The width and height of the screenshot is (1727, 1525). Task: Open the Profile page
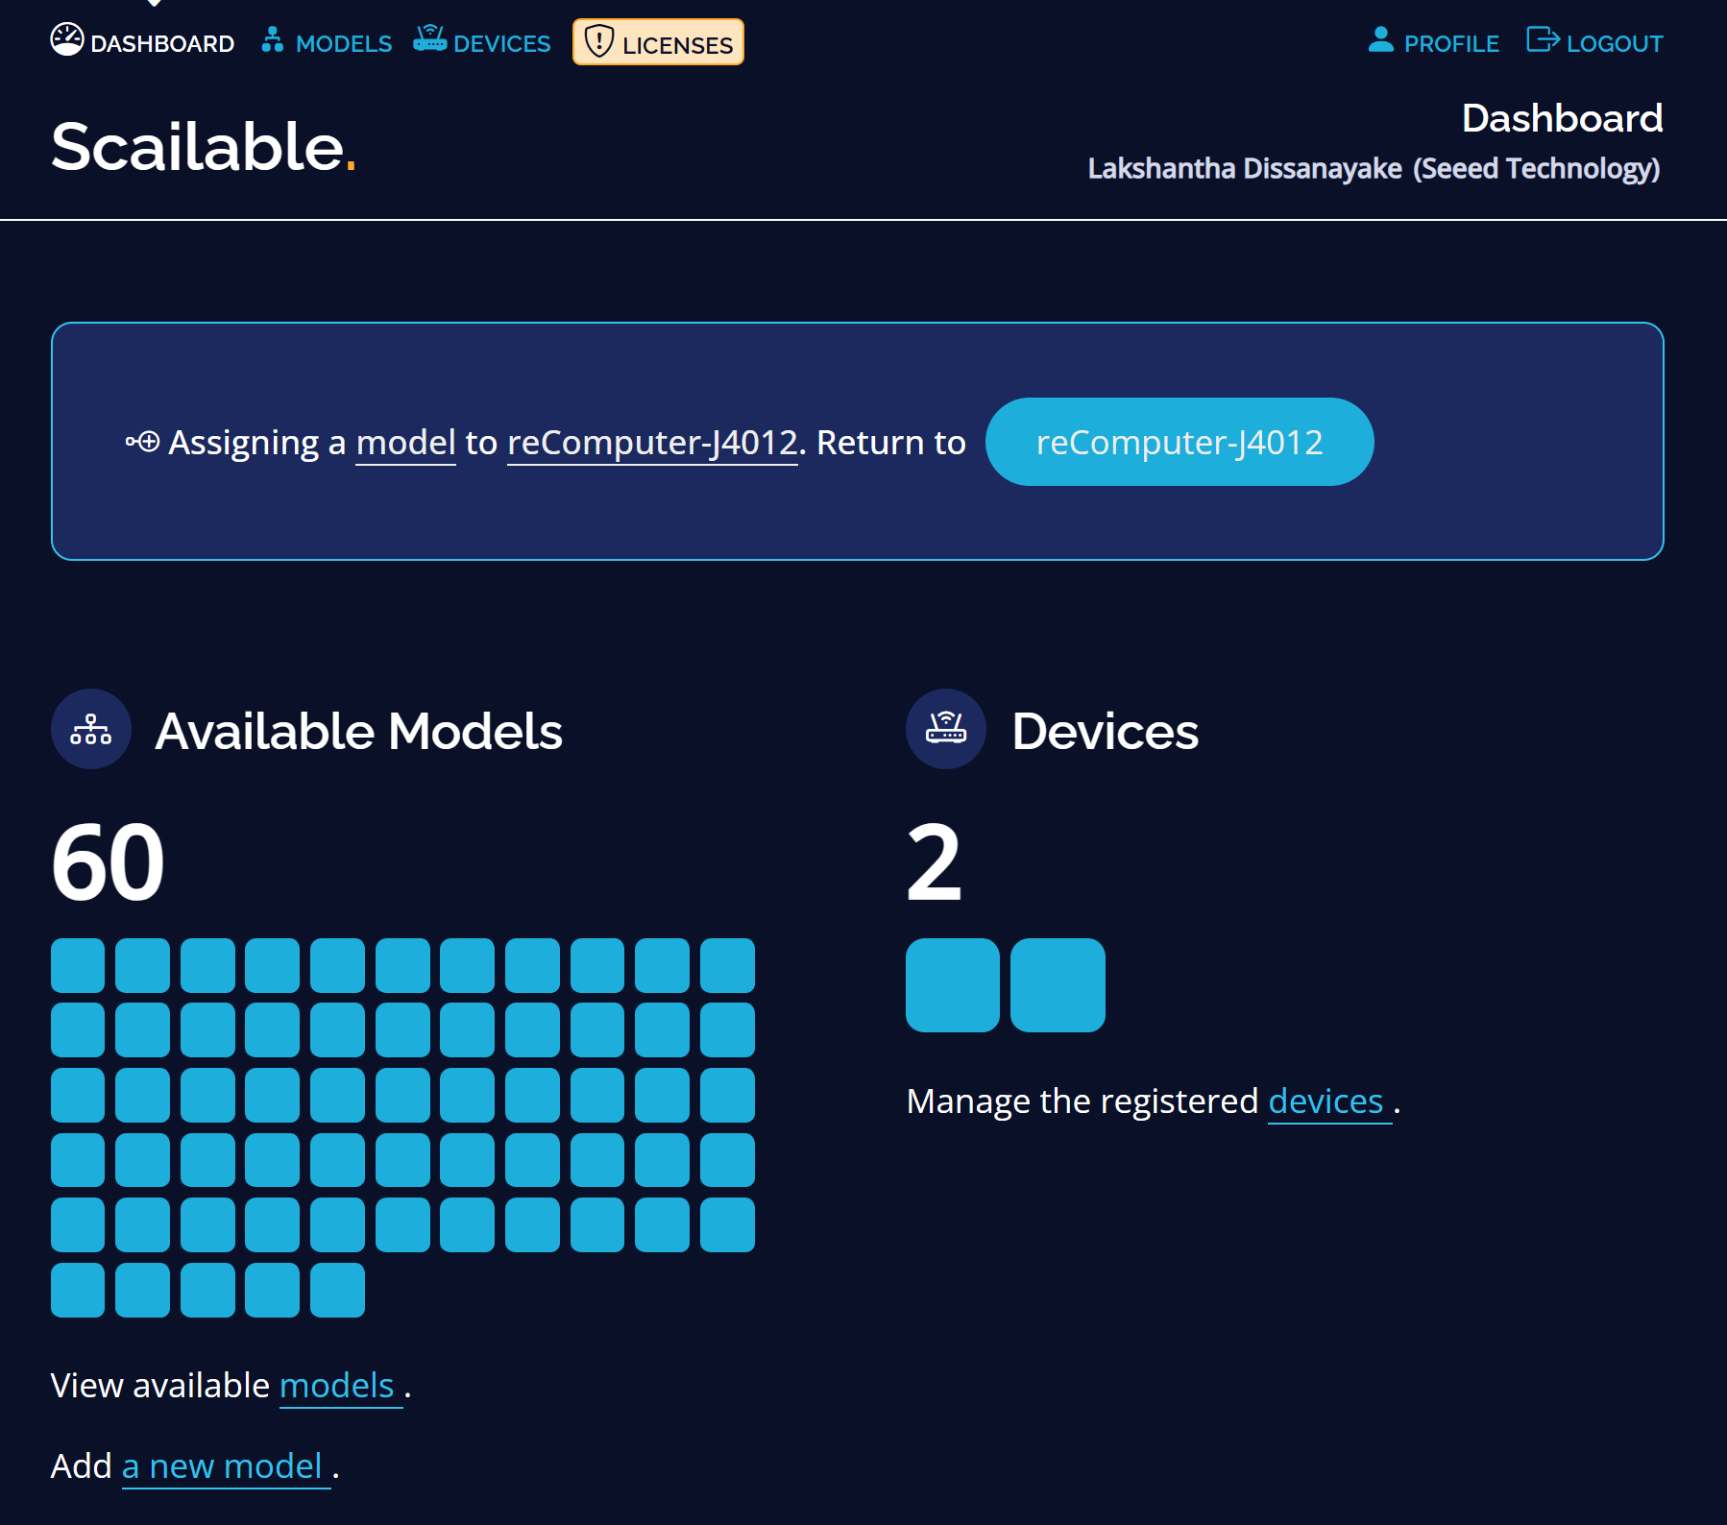tap(1433, 42)
